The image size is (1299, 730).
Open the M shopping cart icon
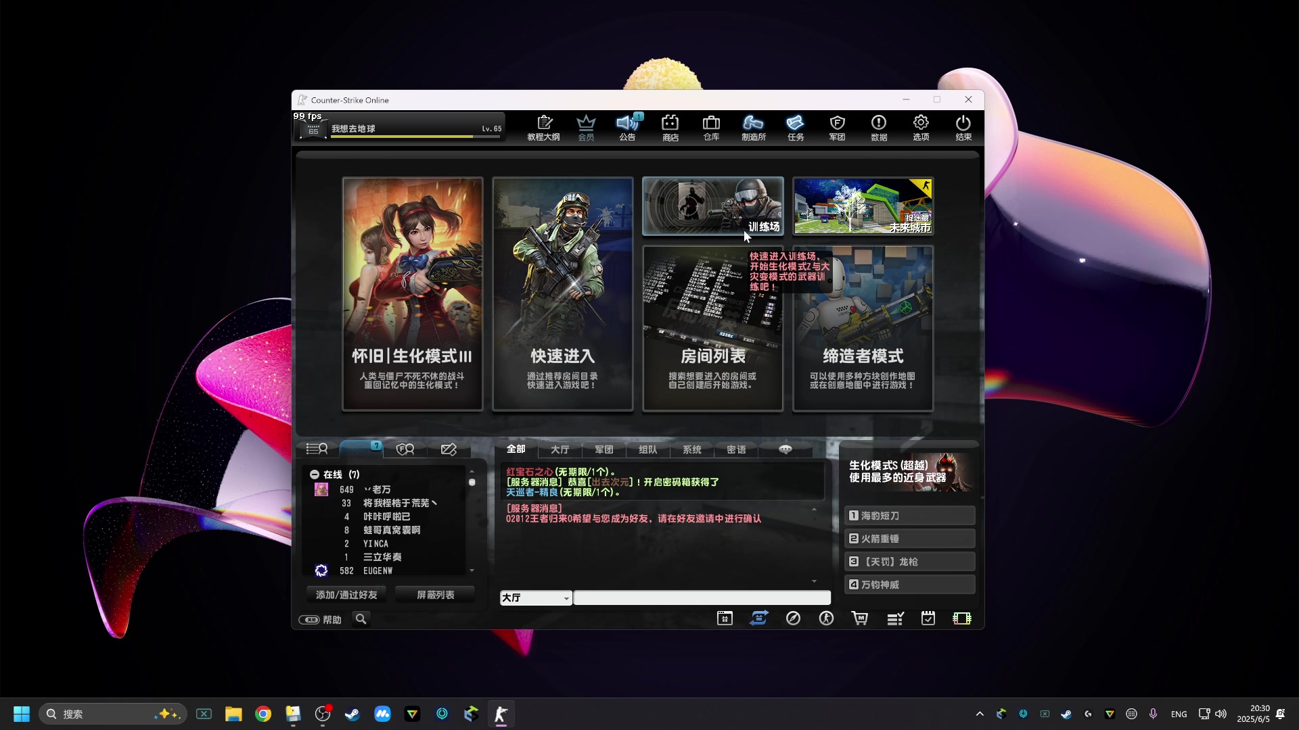(860, 618)
